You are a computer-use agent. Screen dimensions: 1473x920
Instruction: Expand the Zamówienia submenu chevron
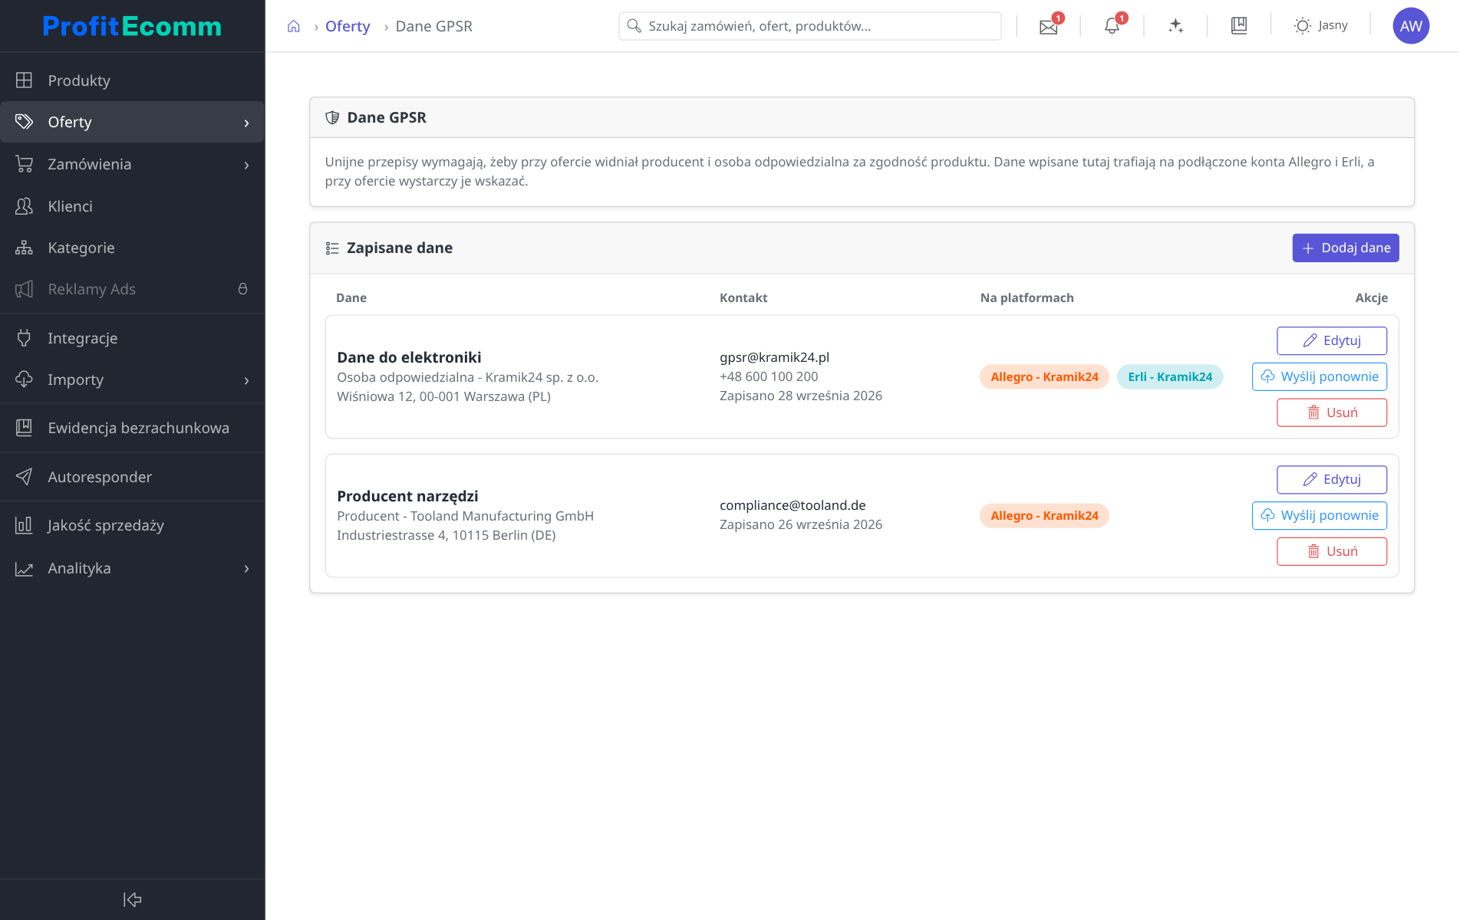point(246,165)
